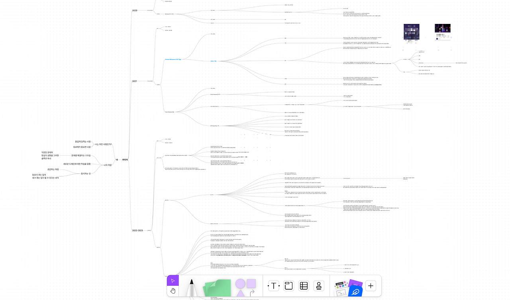Click the '중시하는 것' node
This screenshot has width=510, height=300.
[86, 174]
